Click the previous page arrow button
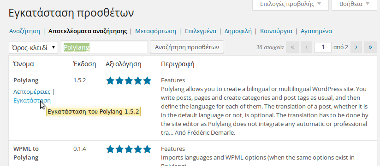Image resolution: width=380 pixels, height=166 pixels. pos(307,47)
